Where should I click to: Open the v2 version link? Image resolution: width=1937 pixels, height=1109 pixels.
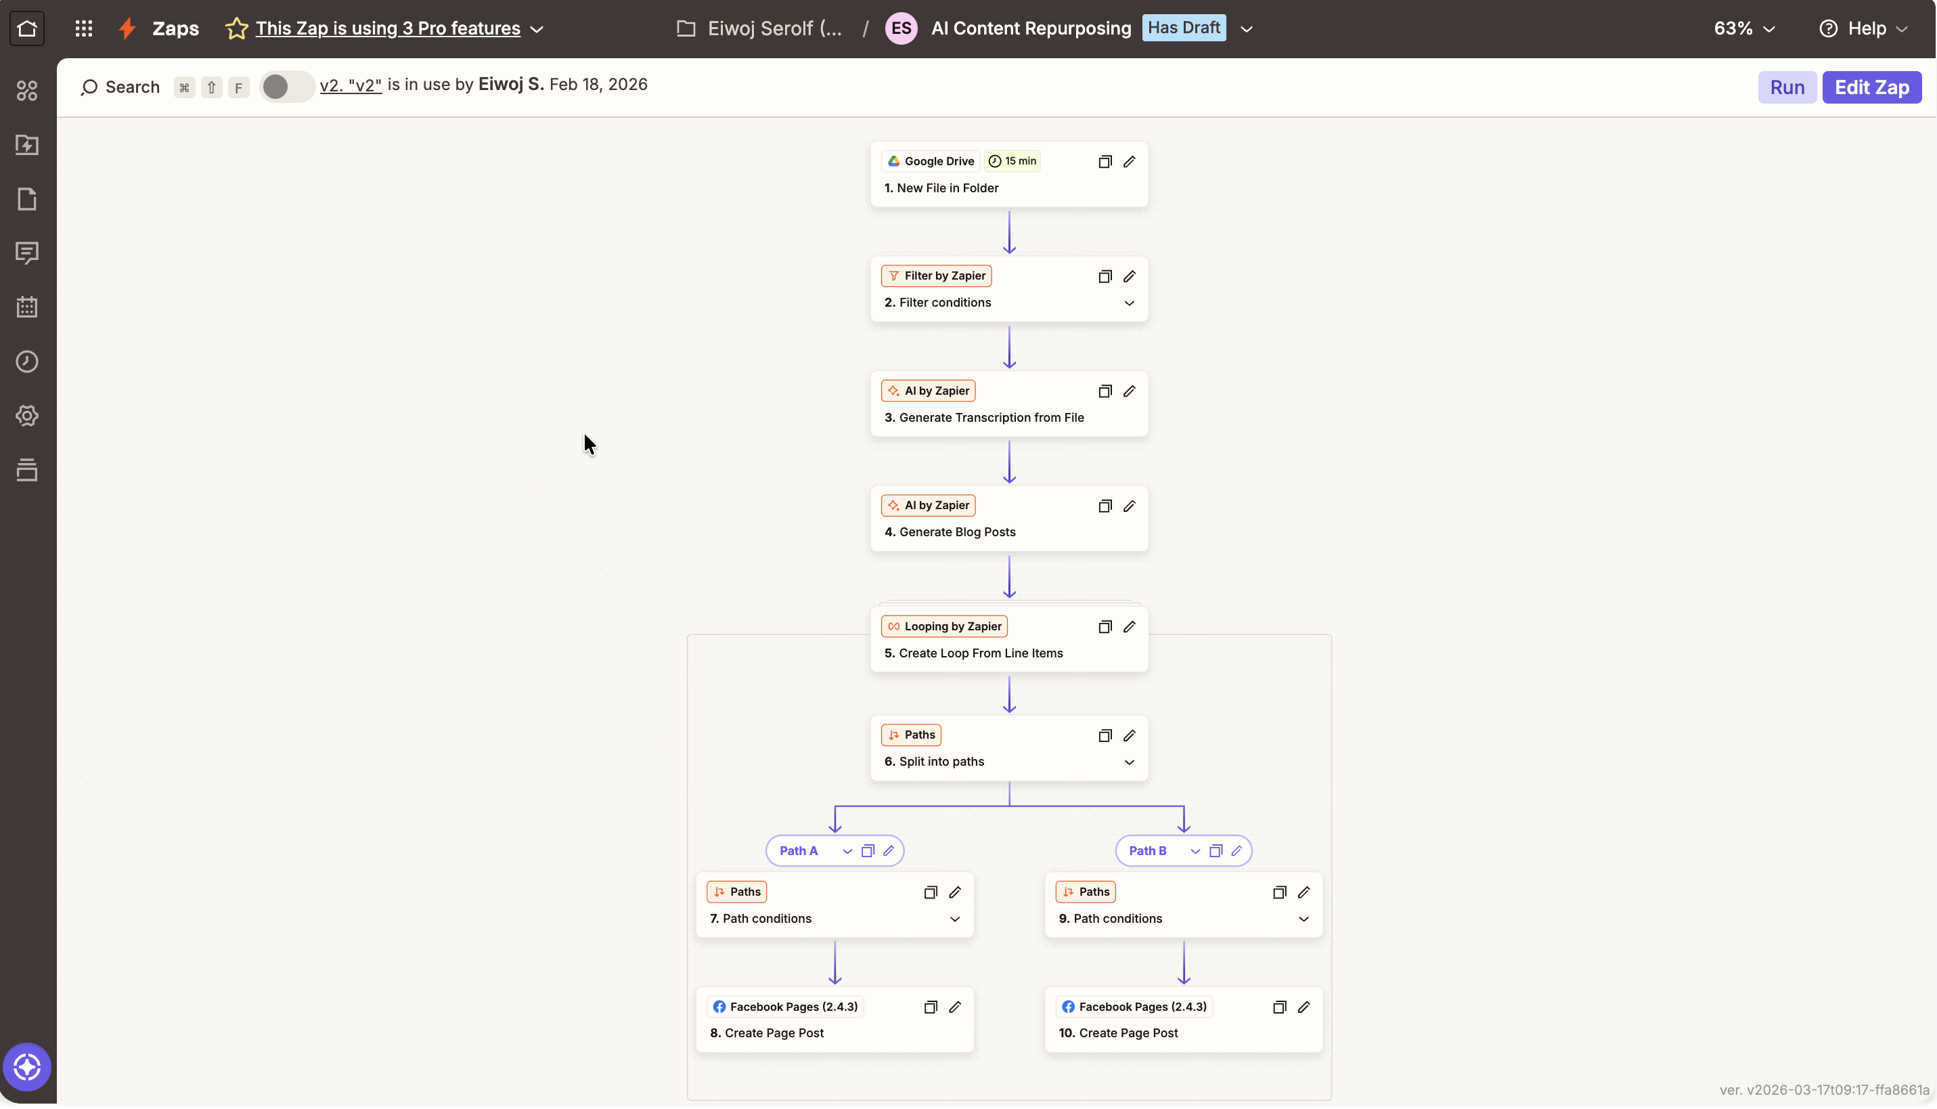(351, 85)
